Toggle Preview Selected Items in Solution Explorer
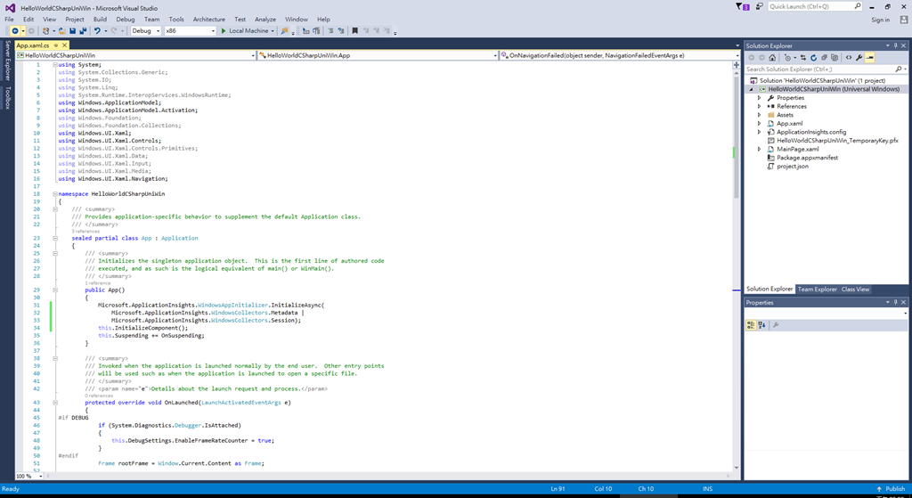Viewport: 912px width, 498px height. [869, 58]
